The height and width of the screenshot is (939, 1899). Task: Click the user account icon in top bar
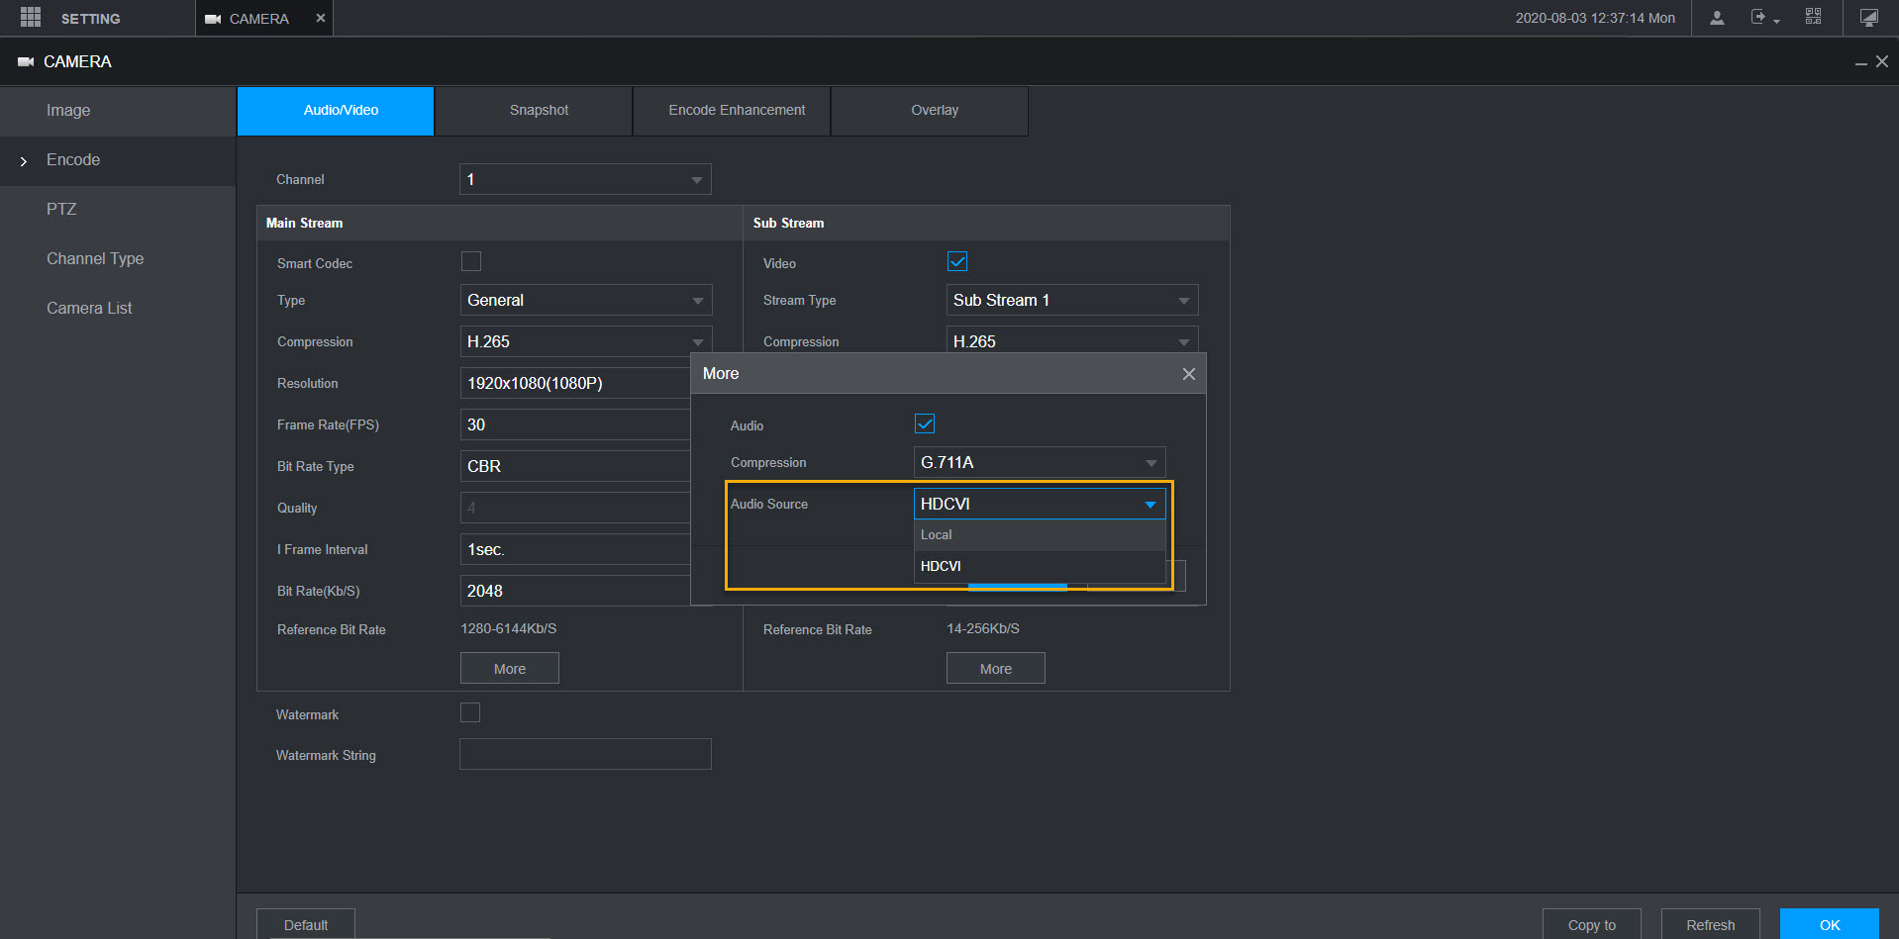[1717, 18]
